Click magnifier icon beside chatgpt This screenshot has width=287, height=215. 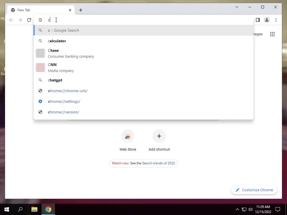click(x=40, y=80)
